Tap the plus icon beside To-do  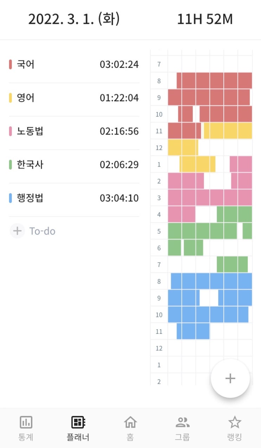(17, 231)
